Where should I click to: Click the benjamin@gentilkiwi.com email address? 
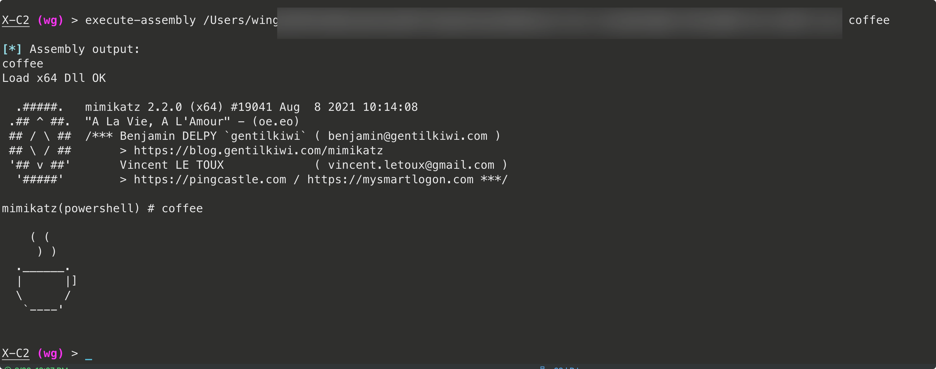[x=407, y=136]
